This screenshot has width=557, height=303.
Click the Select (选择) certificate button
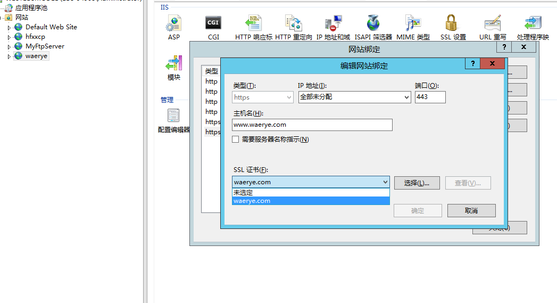point(417,183)
